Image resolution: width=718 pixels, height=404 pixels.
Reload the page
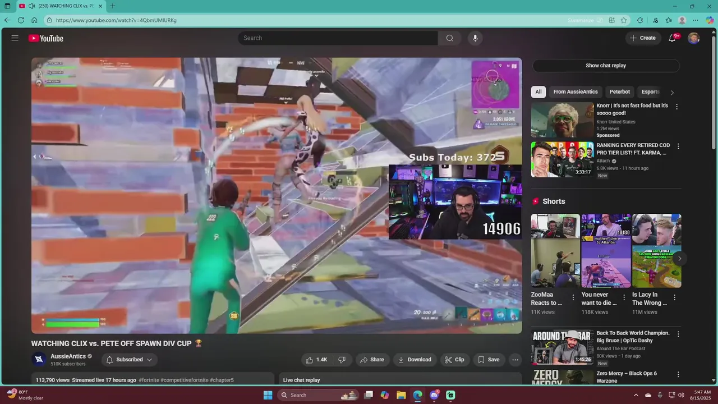[x=21, y=20]
